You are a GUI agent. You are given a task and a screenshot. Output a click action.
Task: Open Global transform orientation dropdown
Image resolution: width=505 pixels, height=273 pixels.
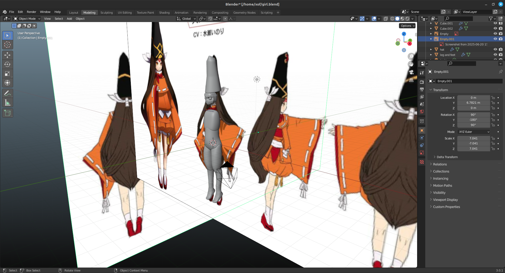pos(186,19)
